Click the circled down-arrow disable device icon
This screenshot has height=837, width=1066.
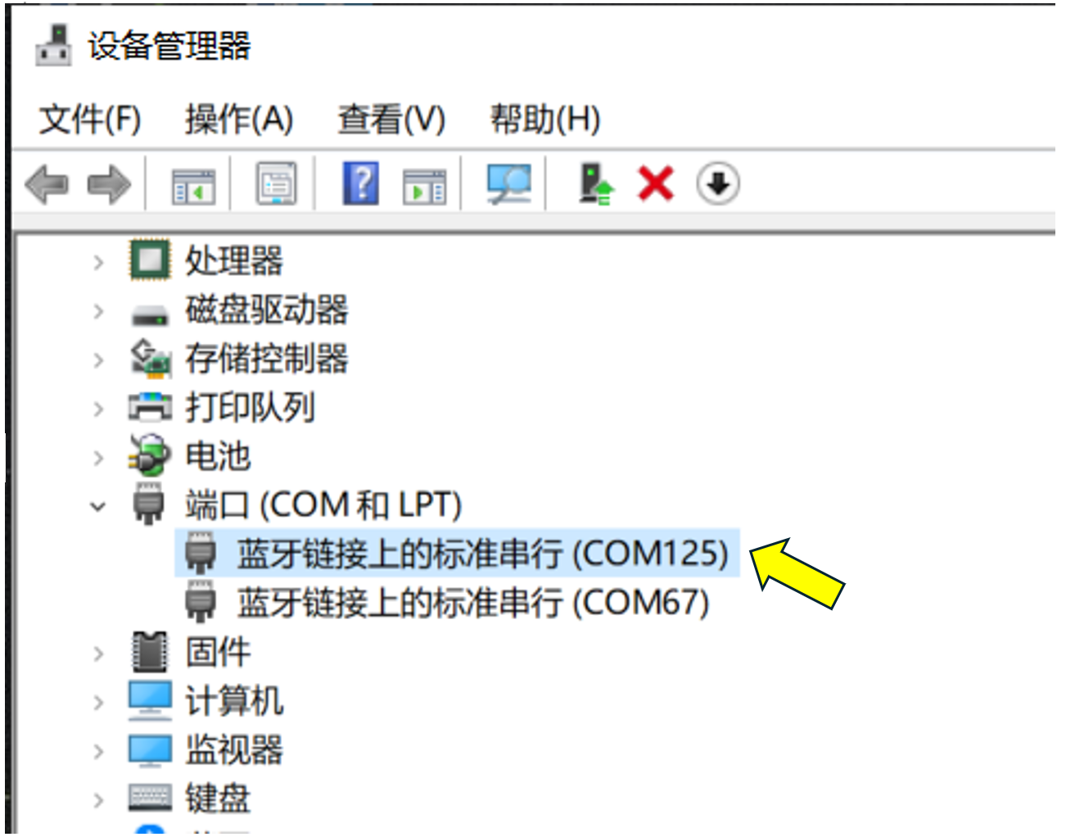coord(718,183)
